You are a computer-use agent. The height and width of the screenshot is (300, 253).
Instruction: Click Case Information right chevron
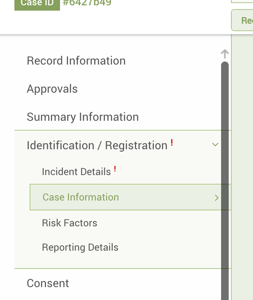pos(217,198)
